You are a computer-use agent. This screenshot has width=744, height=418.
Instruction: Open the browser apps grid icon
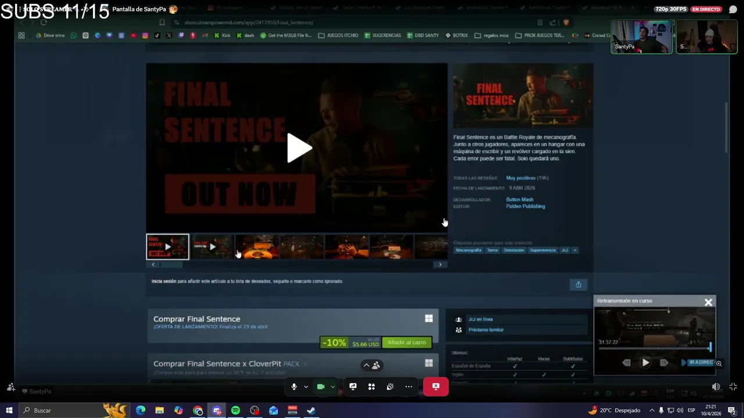pos(22,35)
